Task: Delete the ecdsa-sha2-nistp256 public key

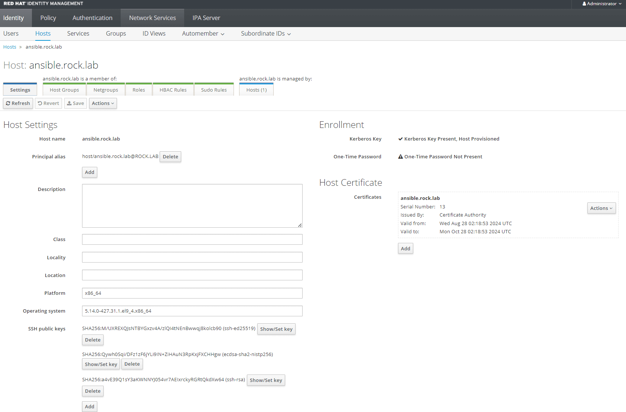Action: [132, 364]
